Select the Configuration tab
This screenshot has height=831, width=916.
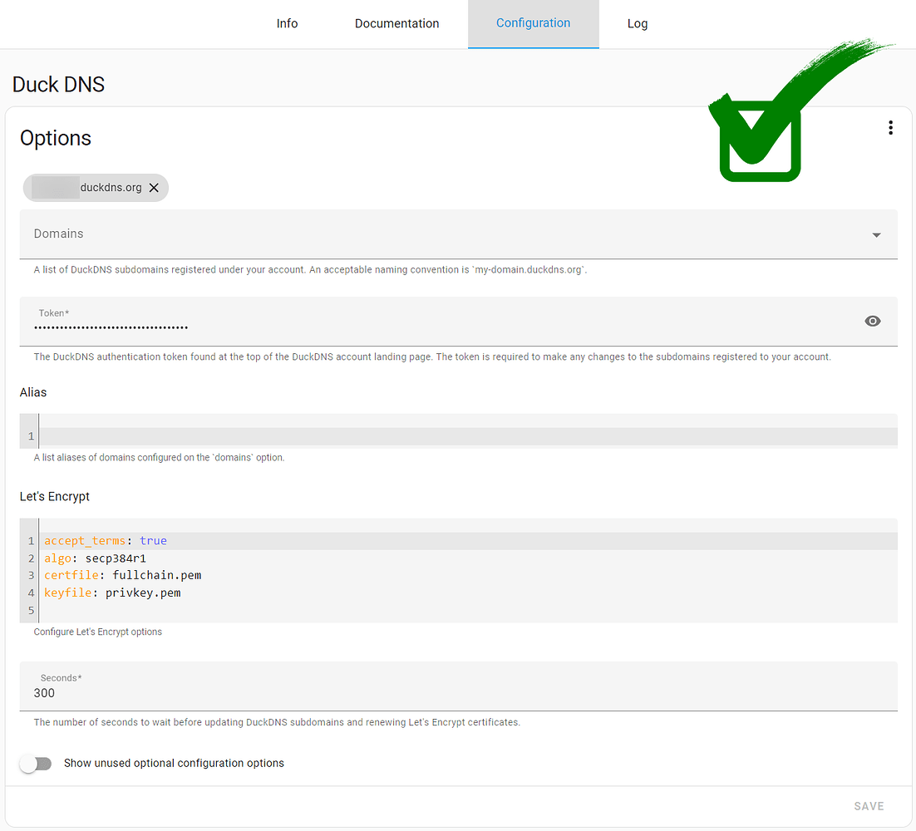tap(533, 24)
